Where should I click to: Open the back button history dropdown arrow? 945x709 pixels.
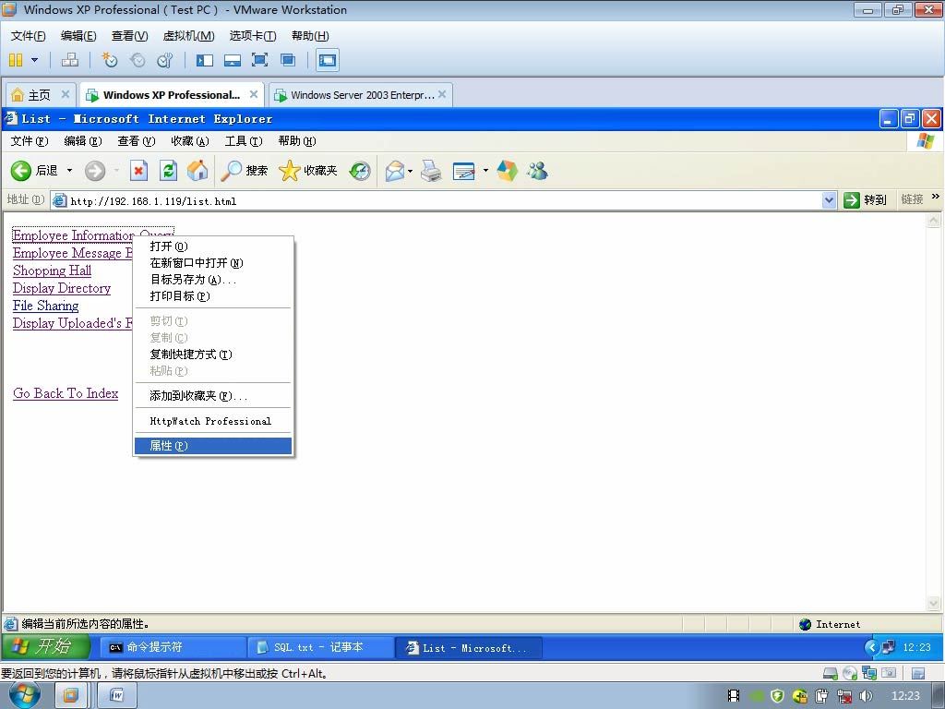click(69, 171)
